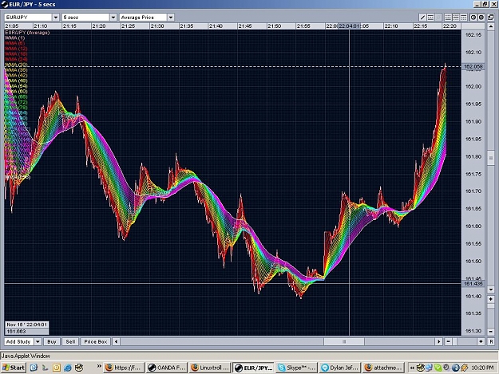Expand quick launch overflow chevron

coord(99,366)
